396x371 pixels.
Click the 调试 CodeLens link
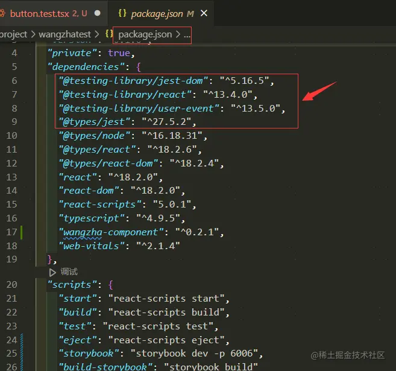[69, 272]
